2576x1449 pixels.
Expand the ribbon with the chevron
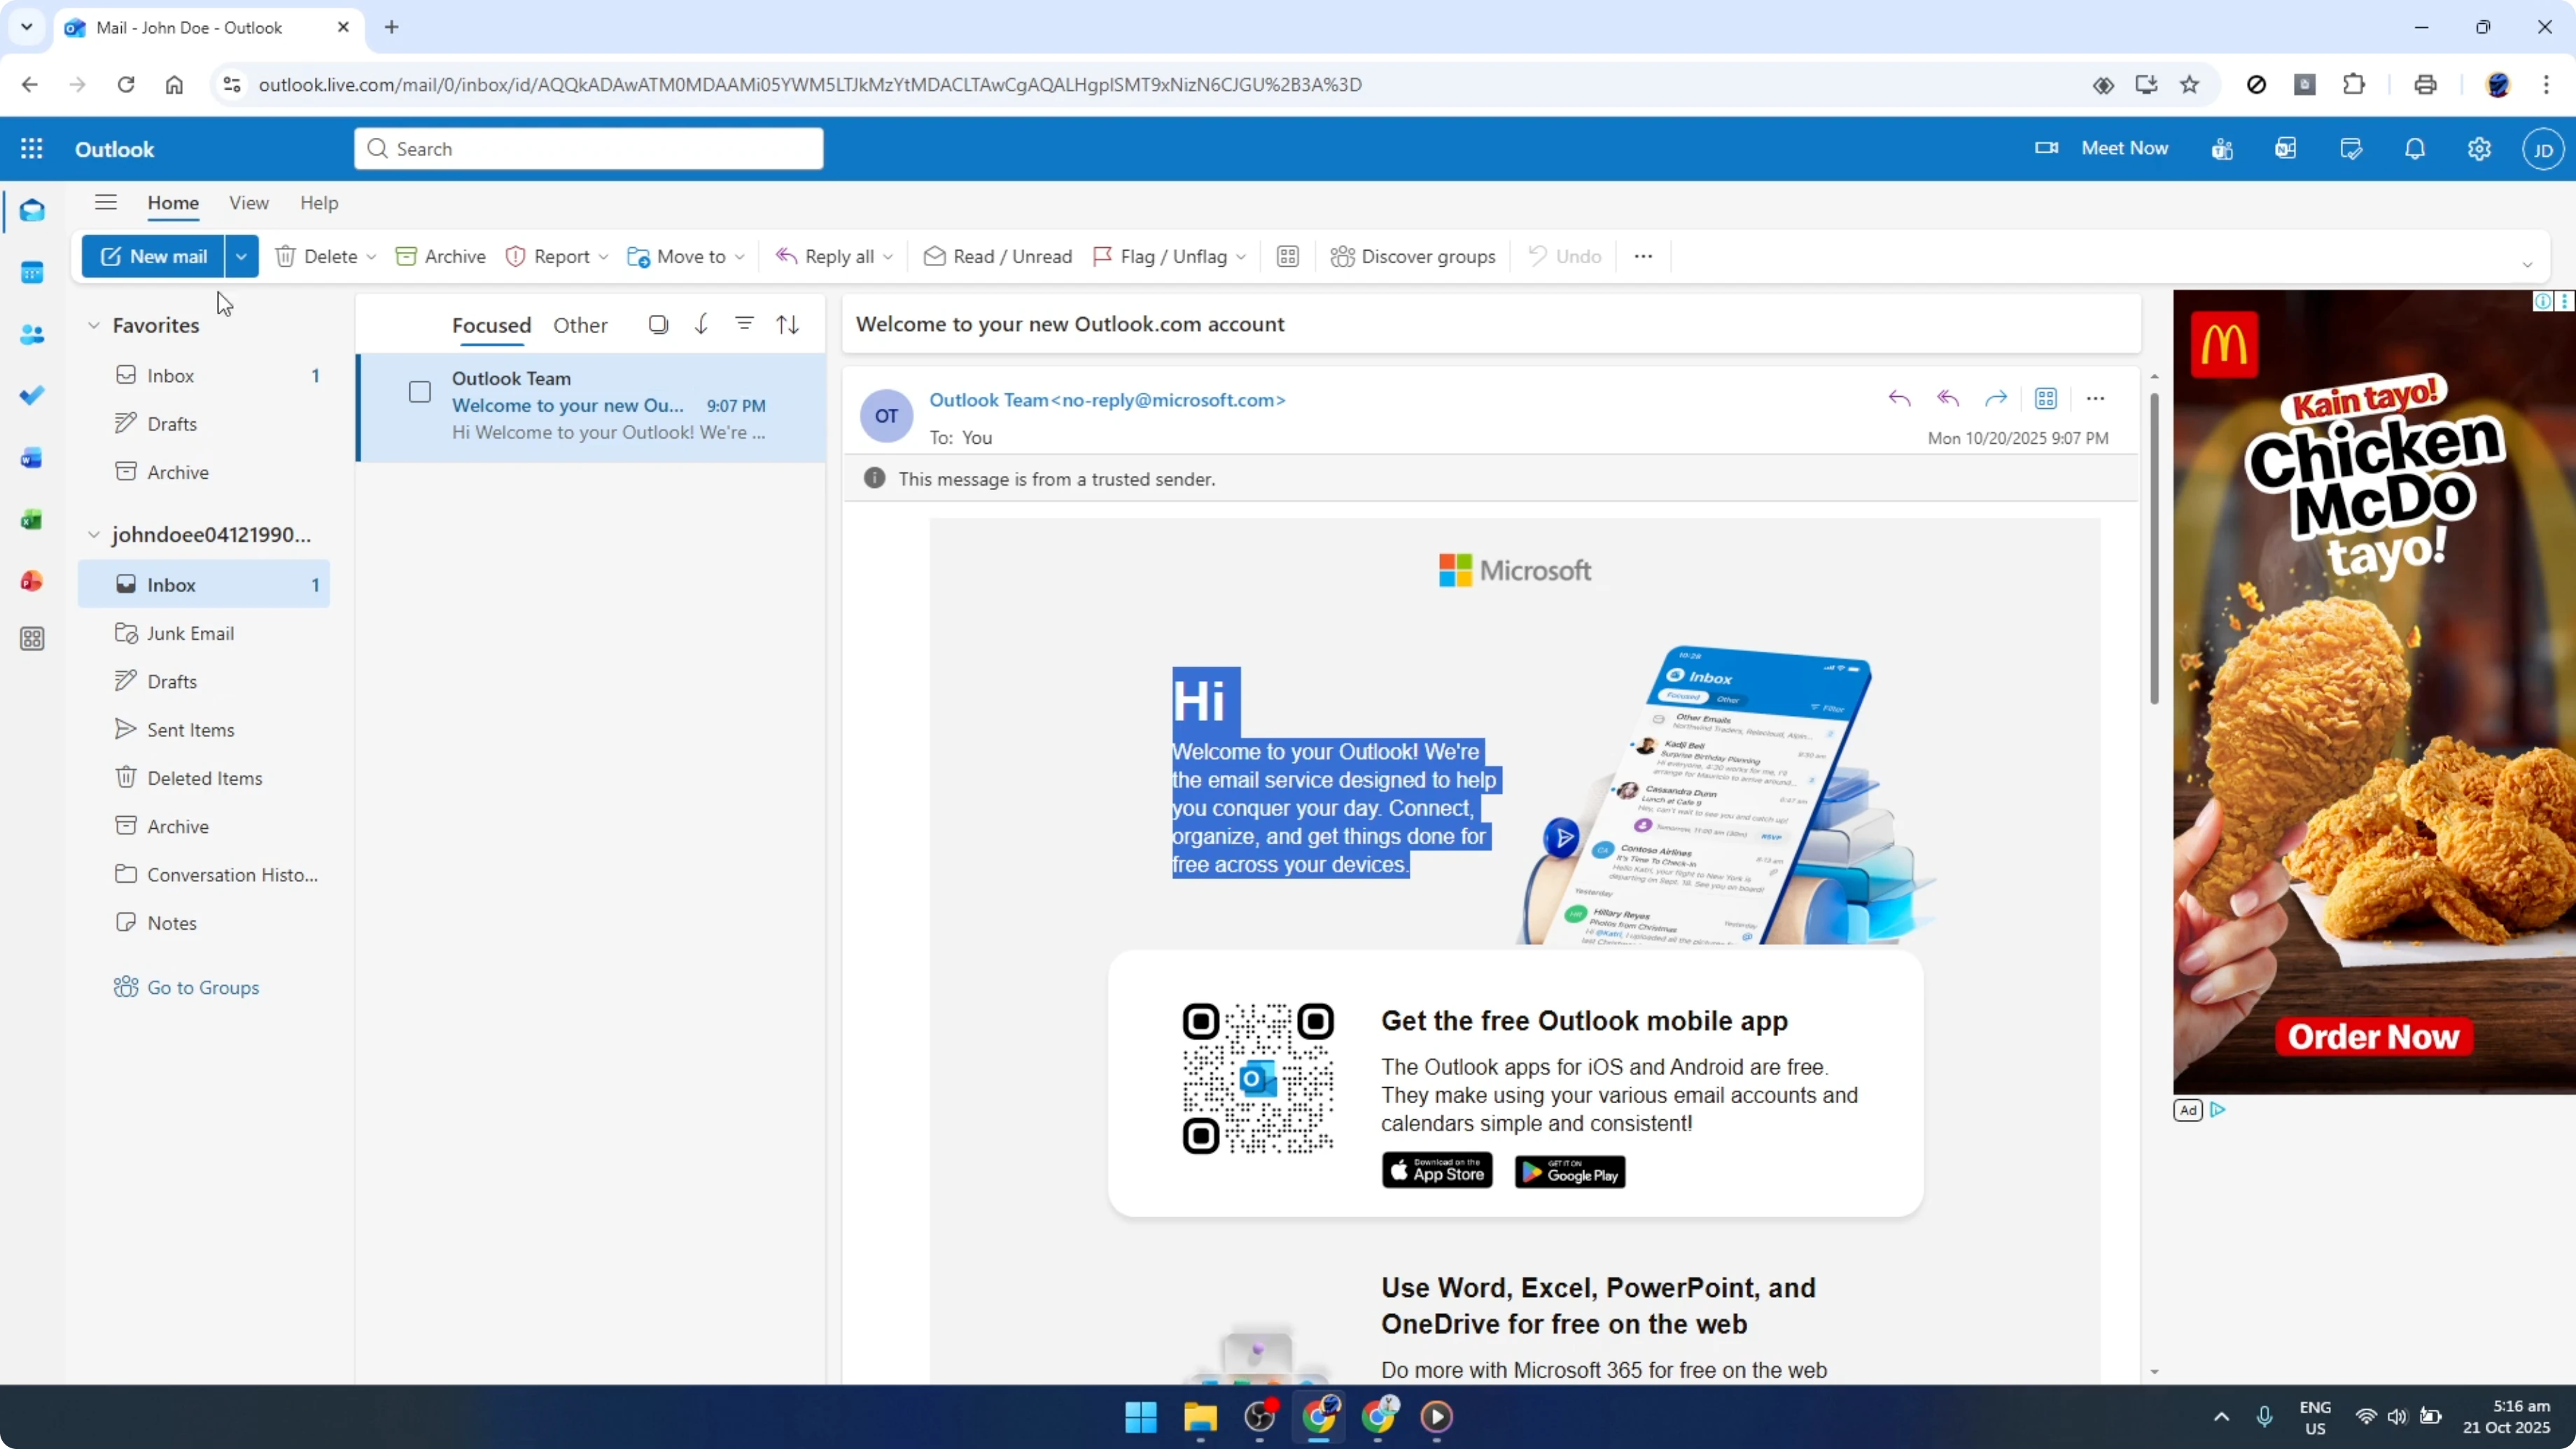[2527, 265]
